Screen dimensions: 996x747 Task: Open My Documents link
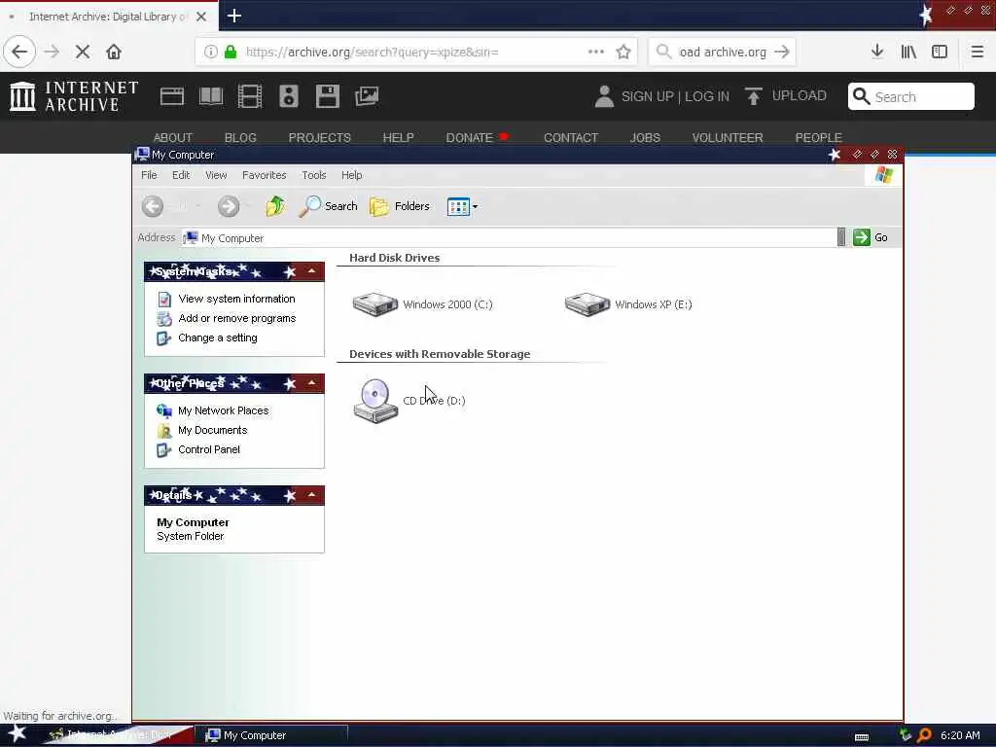pos(212,430)
